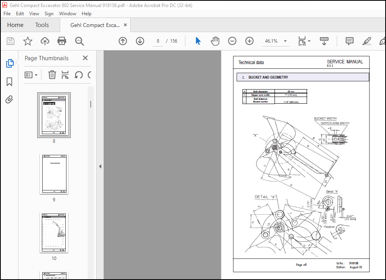386x280 pixels.
Task: Open the Bookmarks panel icon
Action: (x=9, y=81)
